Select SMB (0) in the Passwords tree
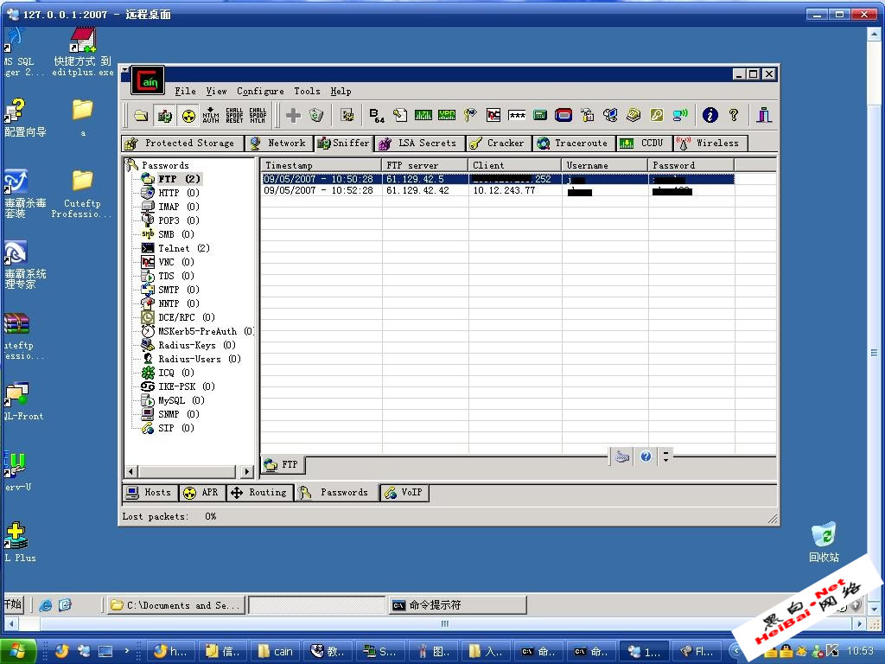The height and width of the screenshot is (664, 885). click(176, 234)
